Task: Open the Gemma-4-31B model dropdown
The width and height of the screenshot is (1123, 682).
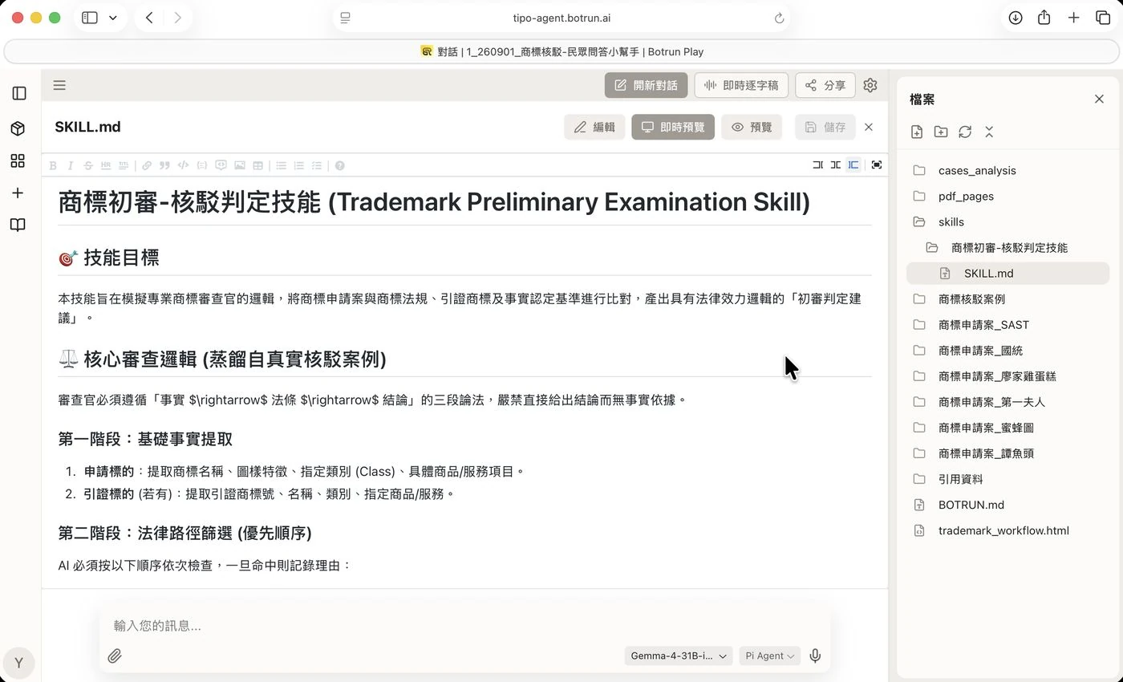Action: click(679, 656)
